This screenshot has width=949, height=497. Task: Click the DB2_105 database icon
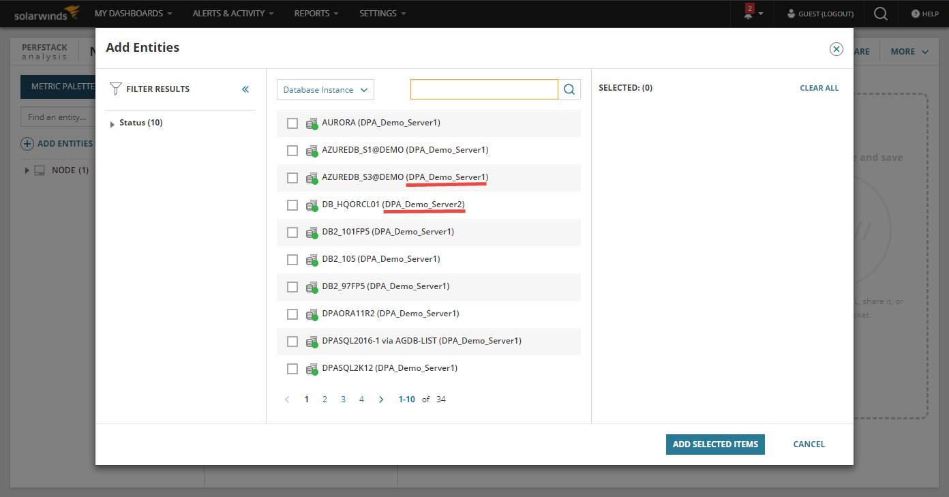pos(312,260)
